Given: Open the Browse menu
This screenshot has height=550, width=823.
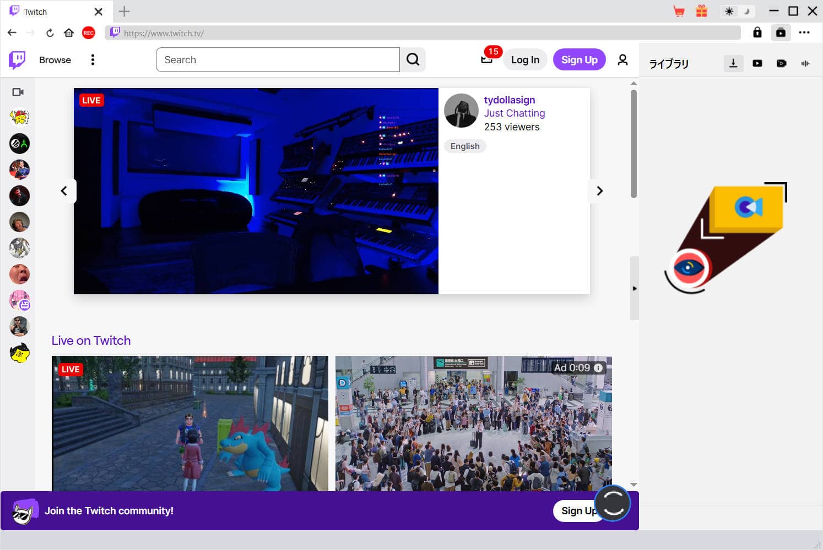Looking at the screenshot, I should tap(55, 59).
